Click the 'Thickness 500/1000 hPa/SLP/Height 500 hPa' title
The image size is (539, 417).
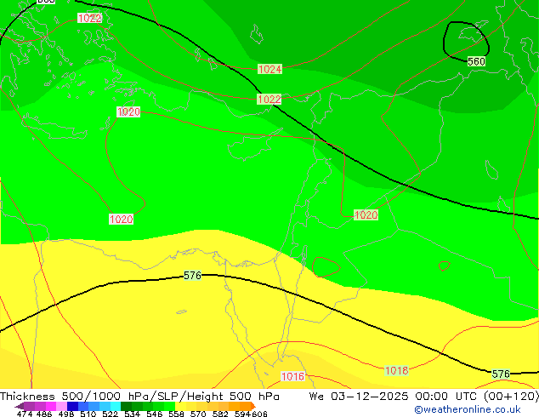click(x=139, y=397)
